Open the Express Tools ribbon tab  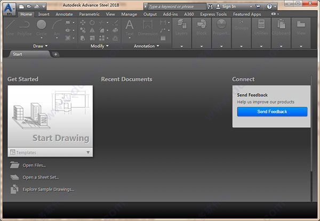213,14
